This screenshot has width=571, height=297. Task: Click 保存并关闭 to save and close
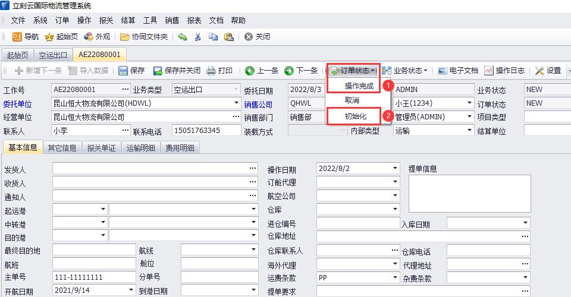[x=177, y=71]
